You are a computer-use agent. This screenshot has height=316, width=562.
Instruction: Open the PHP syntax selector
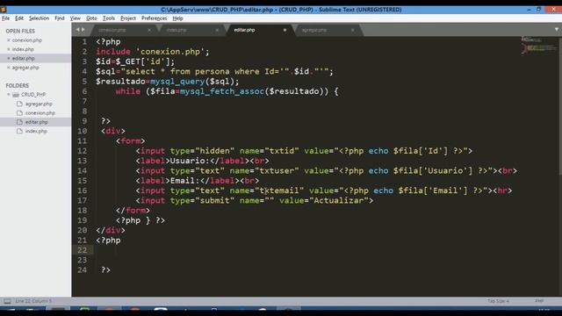point(539,301)
